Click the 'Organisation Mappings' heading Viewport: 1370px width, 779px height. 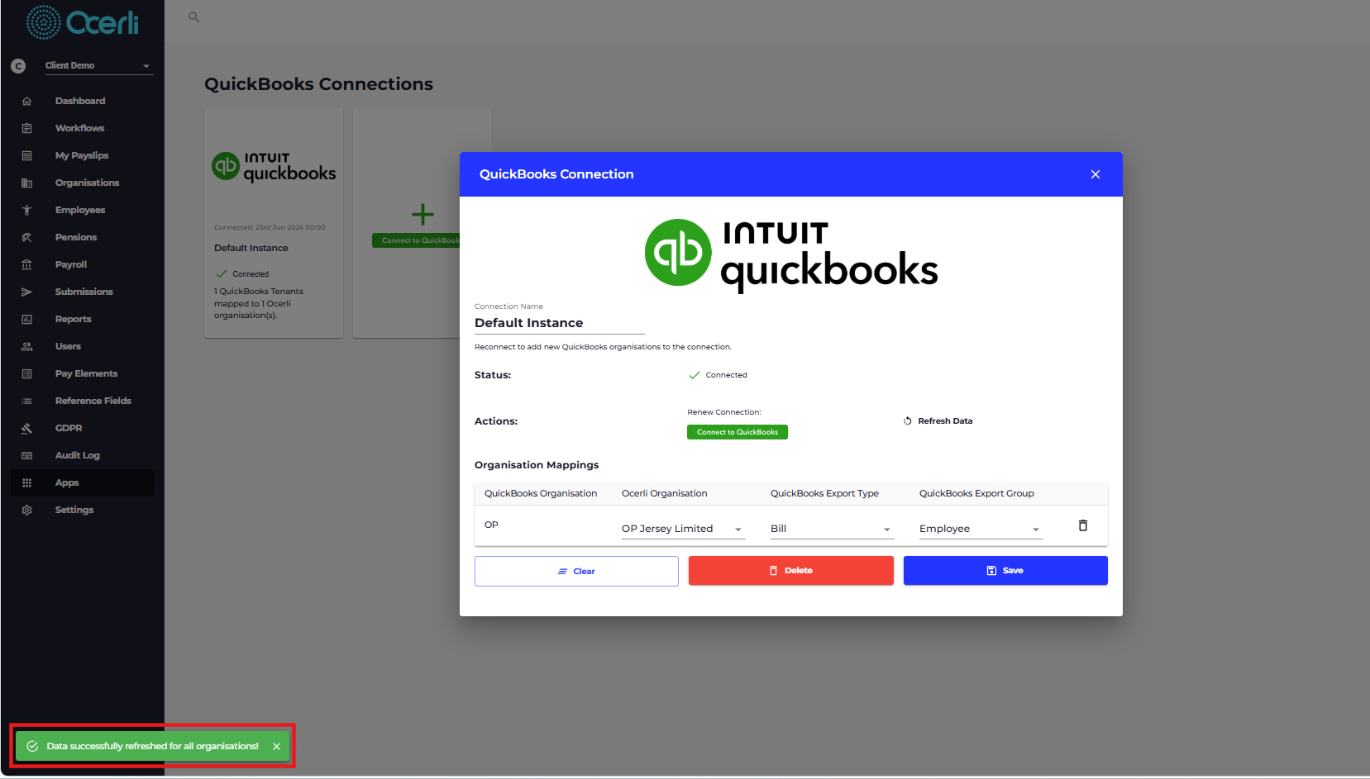(537, 465)
